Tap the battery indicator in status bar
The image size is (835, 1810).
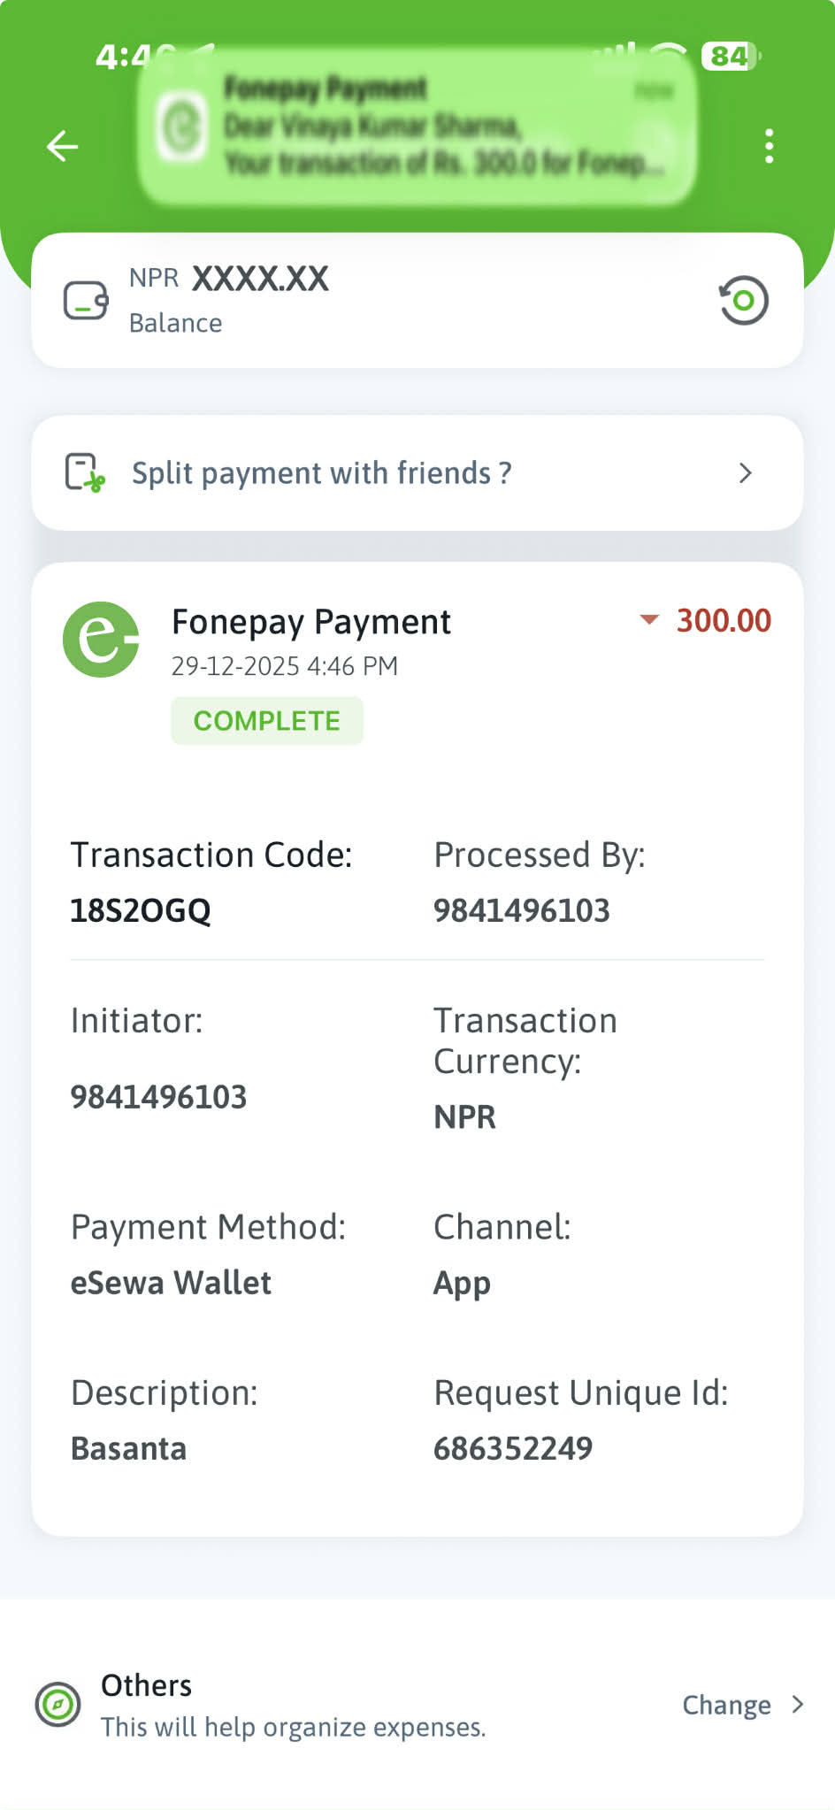click(730, 57)
